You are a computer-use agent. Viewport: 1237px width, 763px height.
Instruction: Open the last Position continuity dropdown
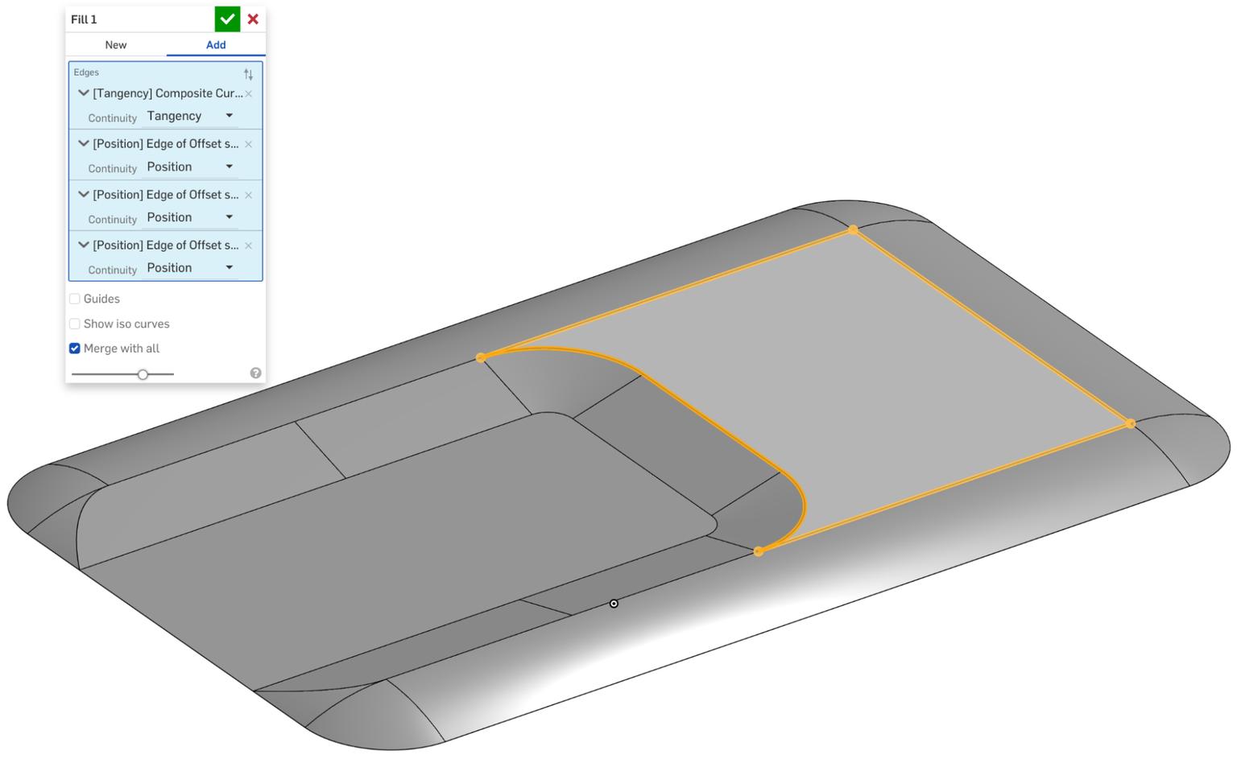229,267
